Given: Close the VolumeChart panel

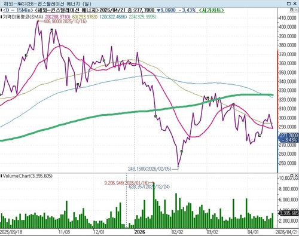Looking at the screenshot, I should [296, 176].
